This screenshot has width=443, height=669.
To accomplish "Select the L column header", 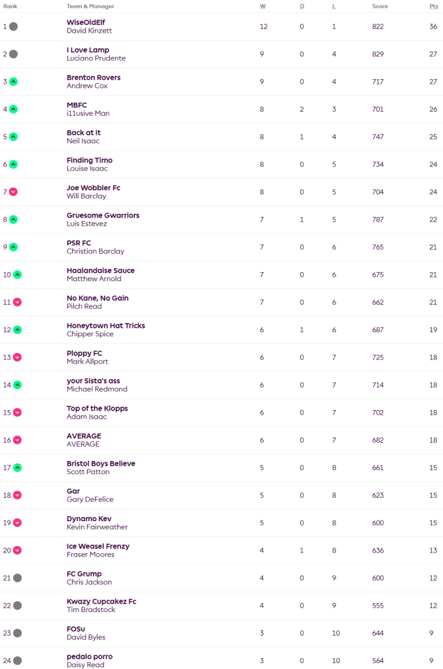I will tap(334, 6).
